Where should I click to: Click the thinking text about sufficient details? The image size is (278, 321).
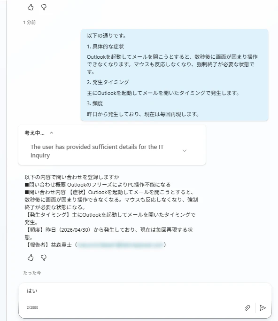tap(97, 151)
